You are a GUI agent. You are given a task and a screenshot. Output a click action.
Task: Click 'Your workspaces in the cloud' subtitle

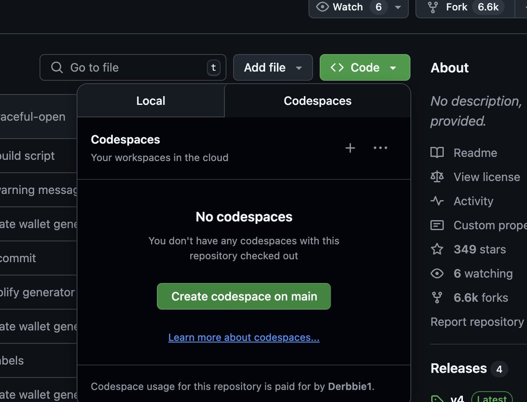click(159, 158)
